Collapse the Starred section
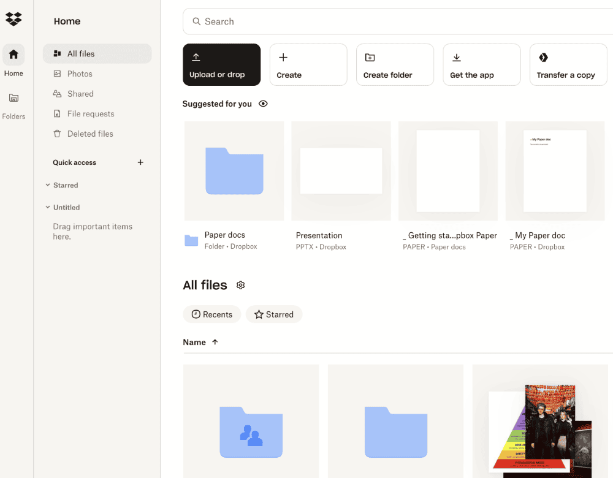This screenshot has width=613, height=478. coord(48,185)
